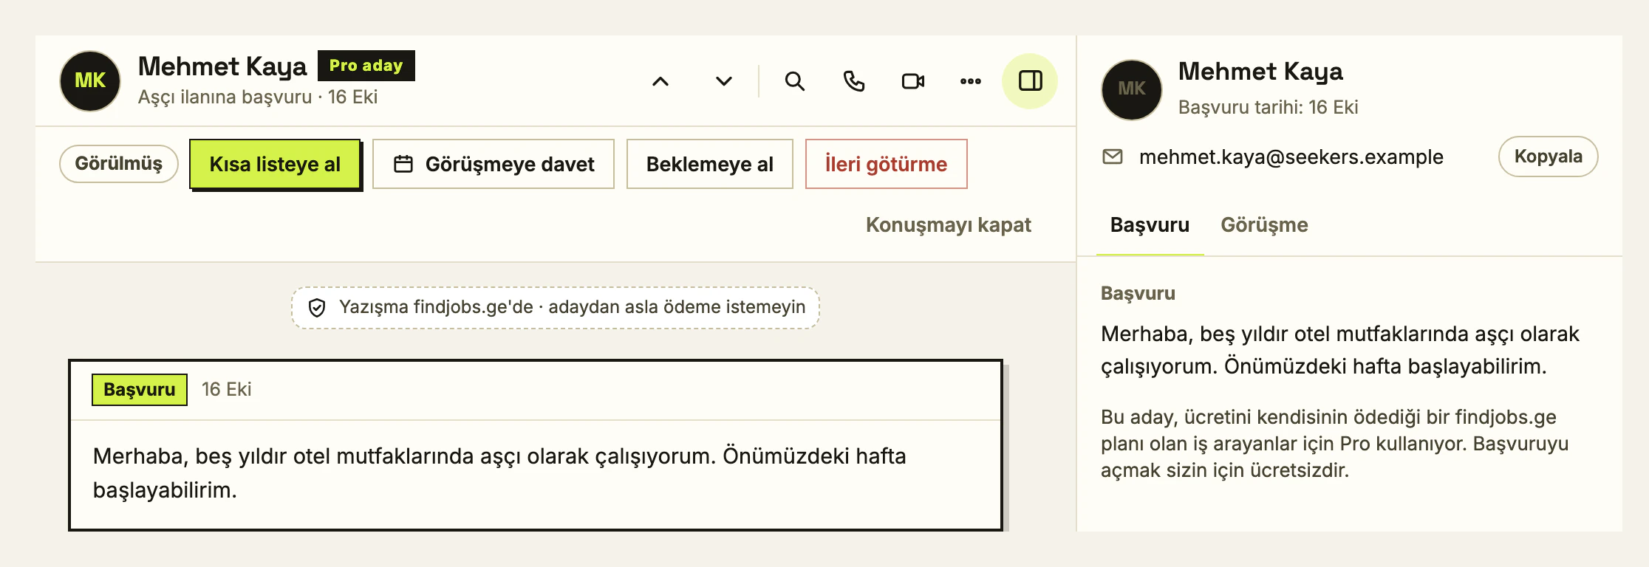Click the envelope email icon
This screenshot has height=567, width=1649.
[x=1113, y=157]
